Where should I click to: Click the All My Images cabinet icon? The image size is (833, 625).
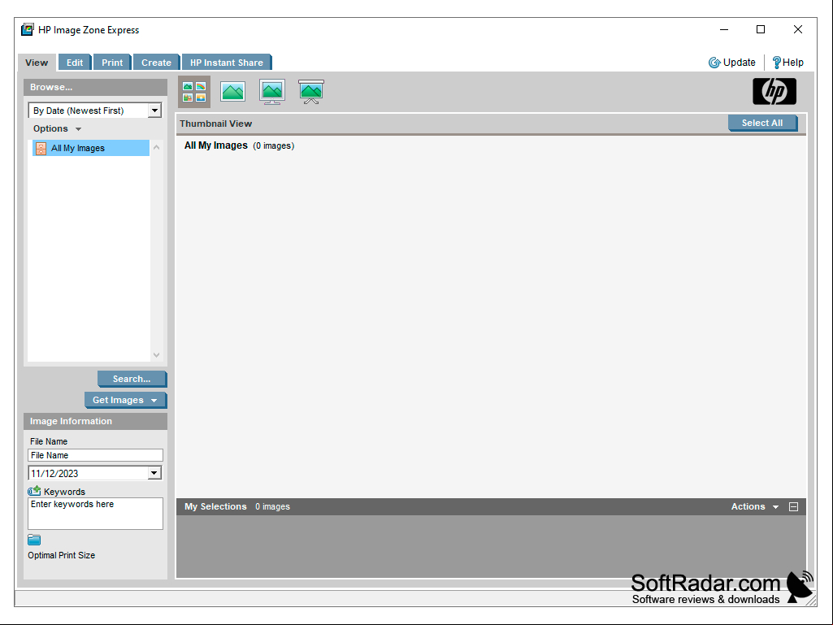[x=41, y=148]
